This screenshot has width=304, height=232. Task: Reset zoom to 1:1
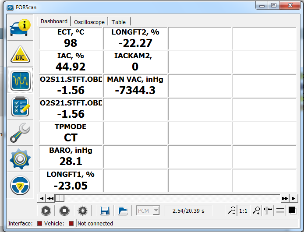[x=243, y=211]
